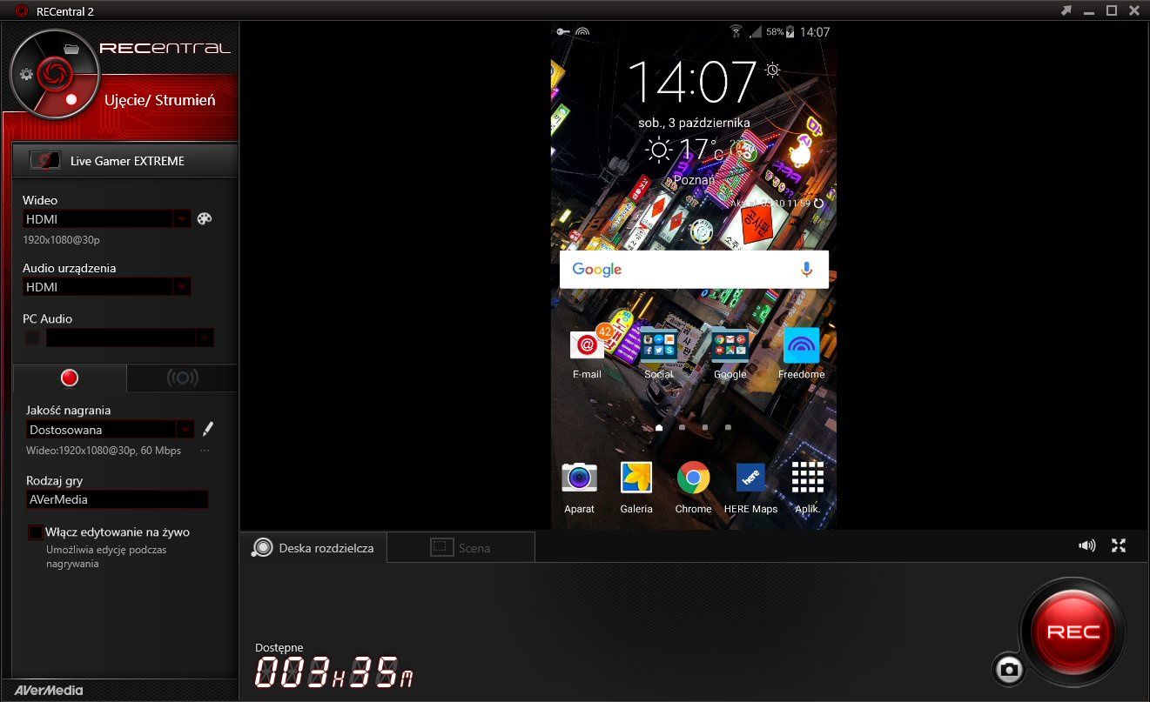Open the Social folder in phone preview
The width and height of the screenshot is (1150, 702).
point(658,352)
